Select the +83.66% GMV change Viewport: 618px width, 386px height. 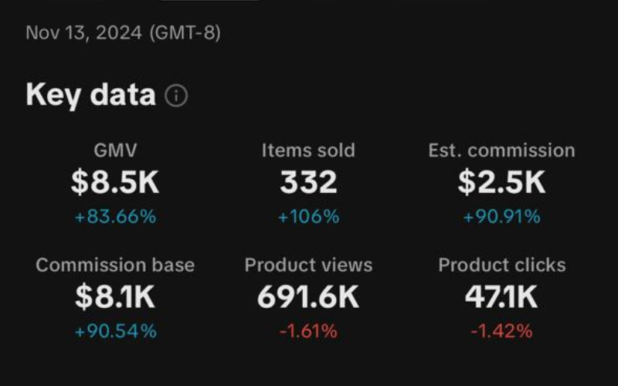coord(115,217)
